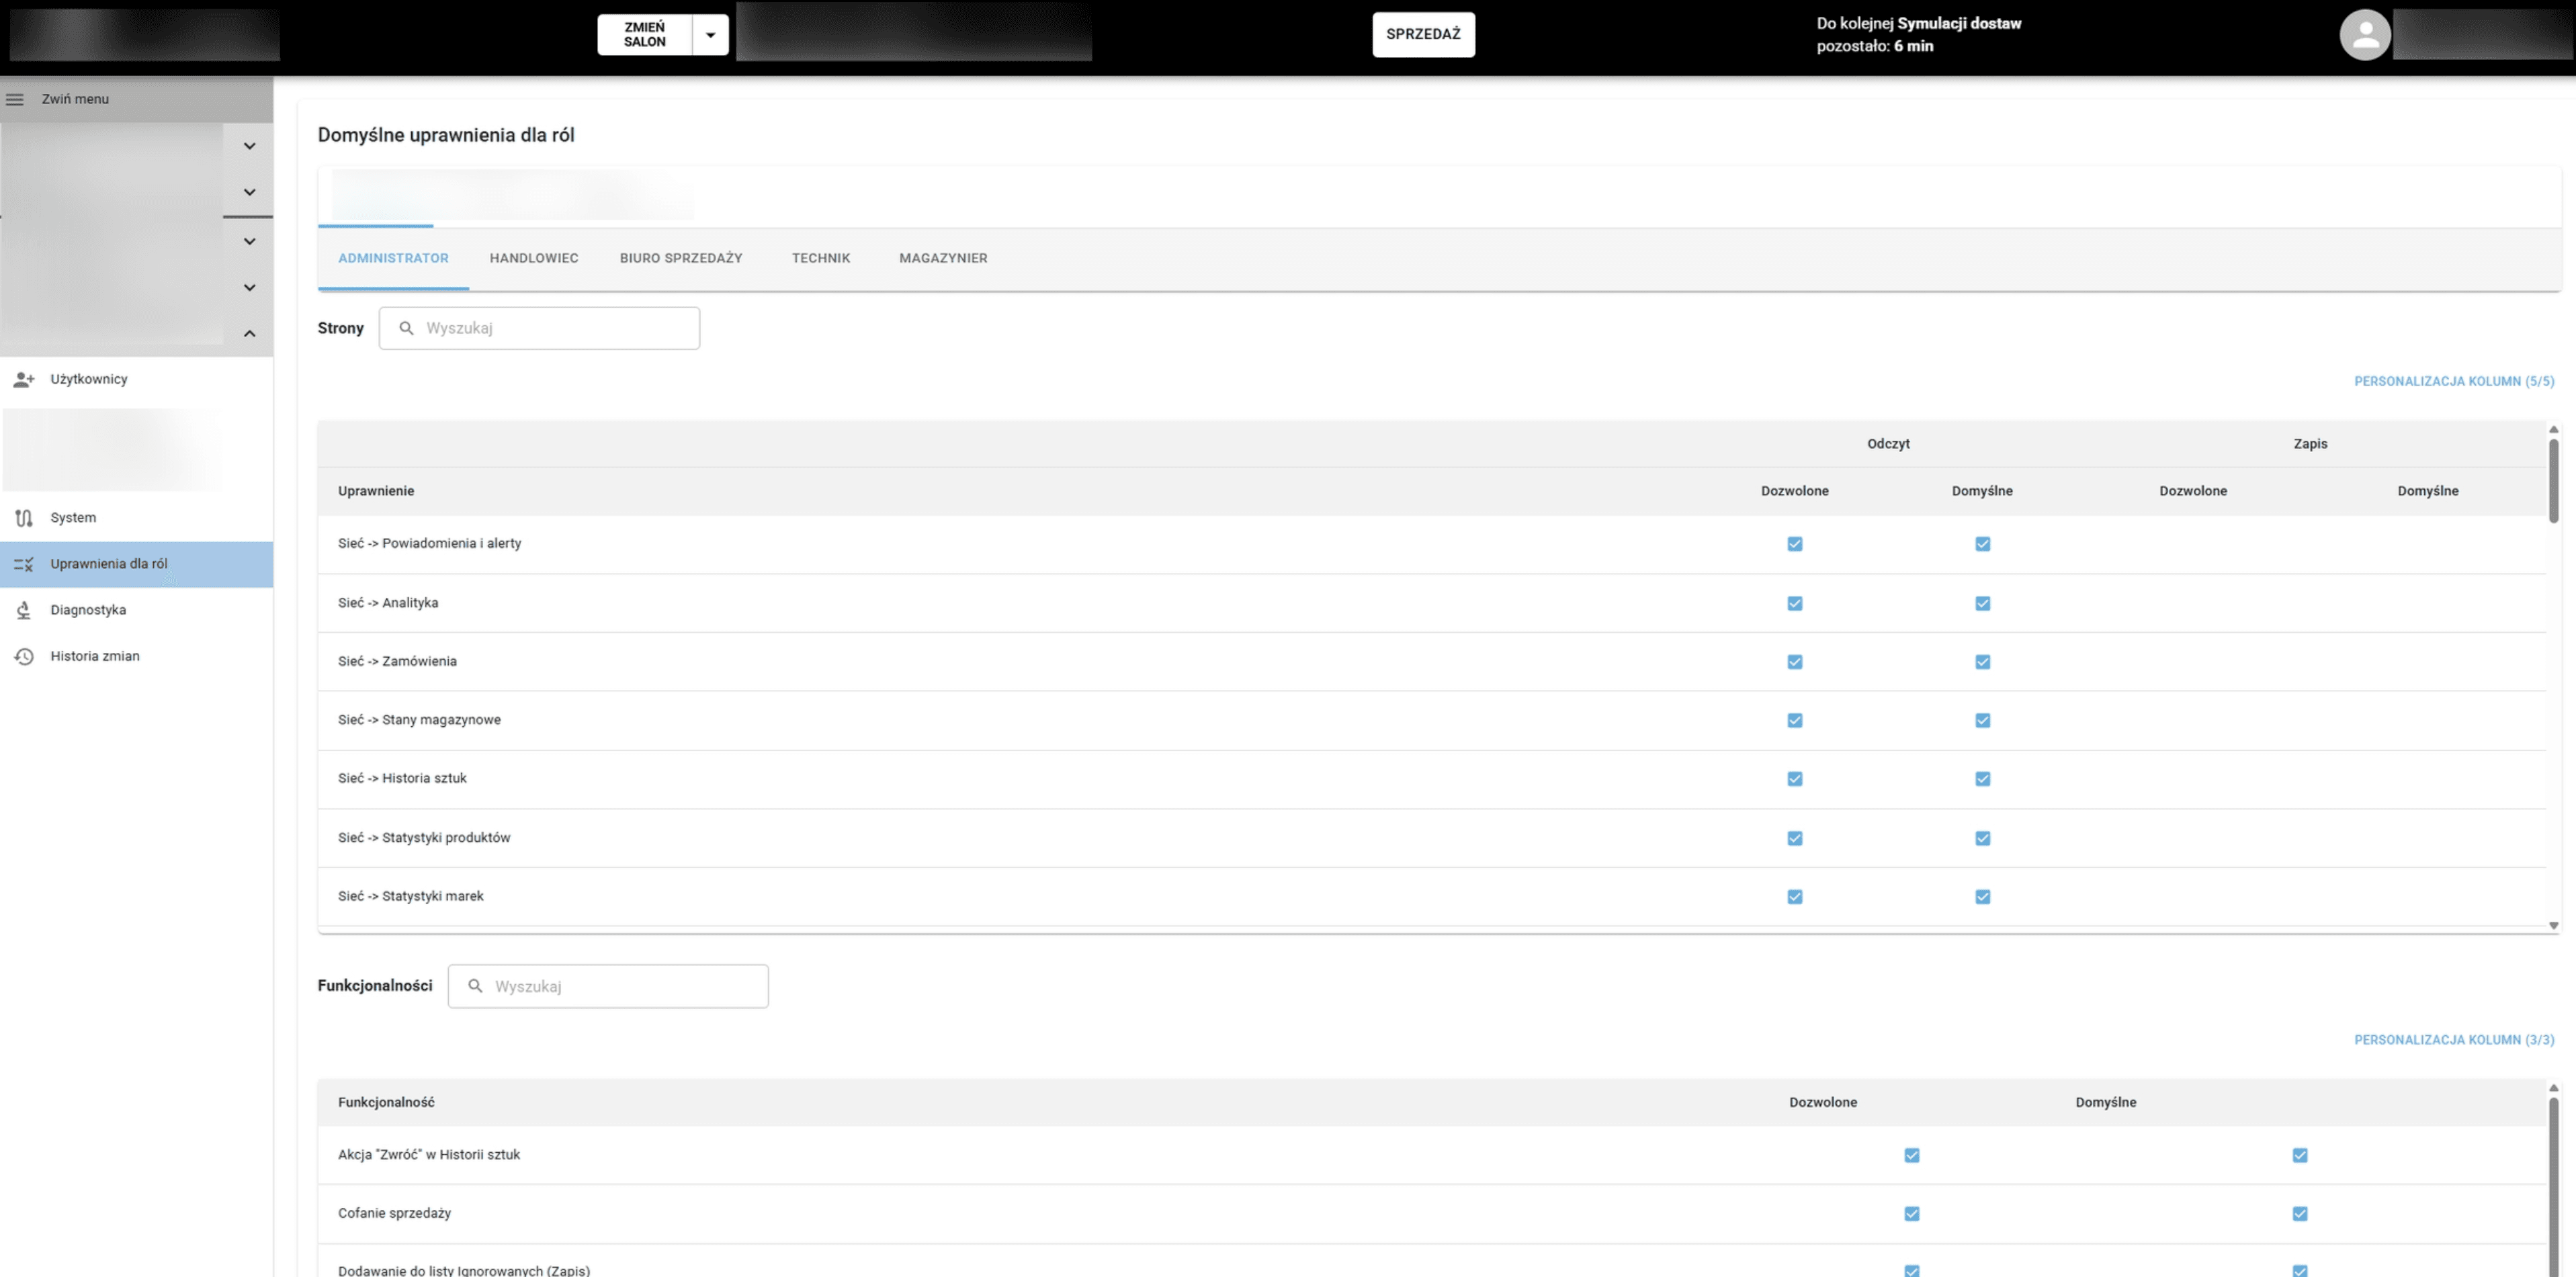Open Historia zmian in the sidebar
2576x1277 pixels.
(x=136, y=656)
